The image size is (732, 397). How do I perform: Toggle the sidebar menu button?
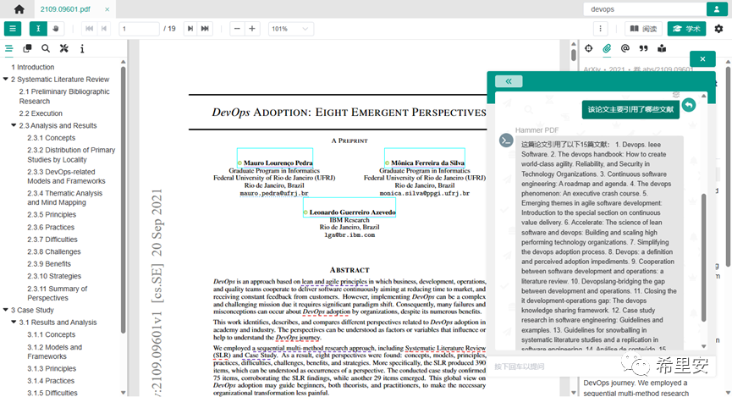[x=13, y=29]
